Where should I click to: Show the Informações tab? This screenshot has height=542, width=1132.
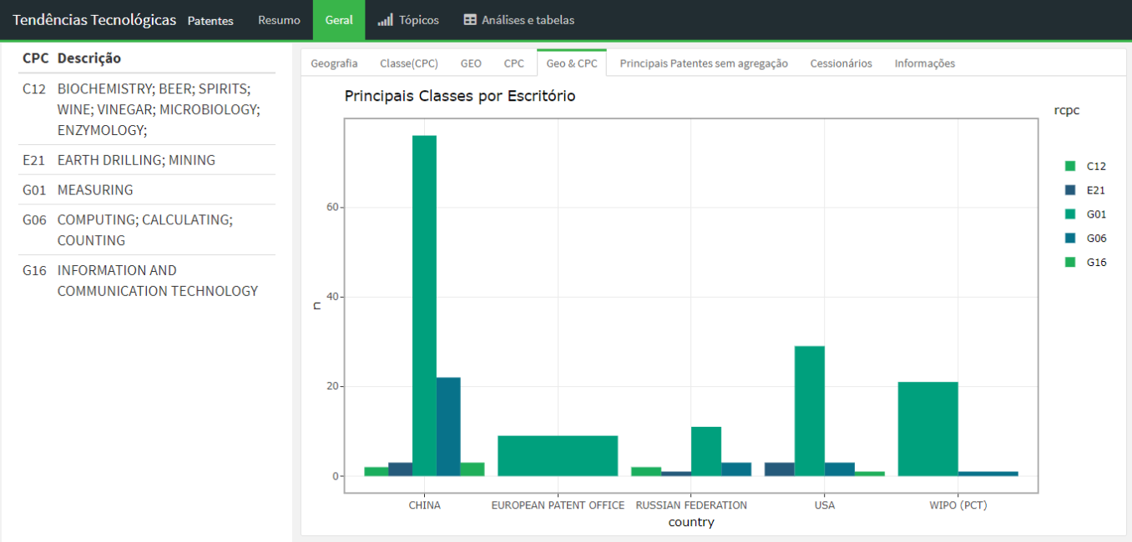tap(924, 63)
